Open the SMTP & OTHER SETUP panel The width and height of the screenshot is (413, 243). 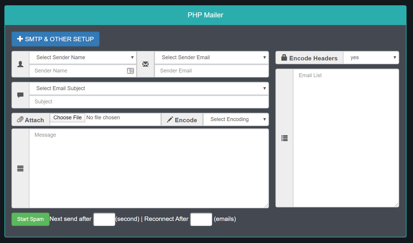point(55,39)
